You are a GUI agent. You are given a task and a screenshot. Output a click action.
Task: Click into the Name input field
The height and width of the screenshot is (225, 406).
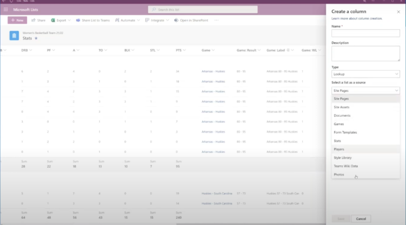[x=366, y=33]
